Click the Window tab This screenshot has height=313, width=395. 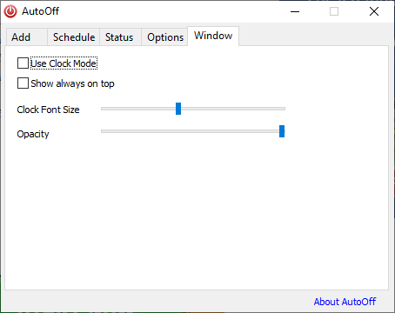click(x=213, y=36)
